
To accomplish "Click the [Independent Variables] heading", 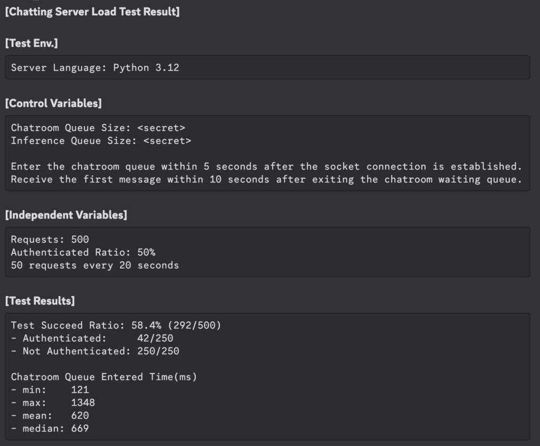I will (66, 215).
